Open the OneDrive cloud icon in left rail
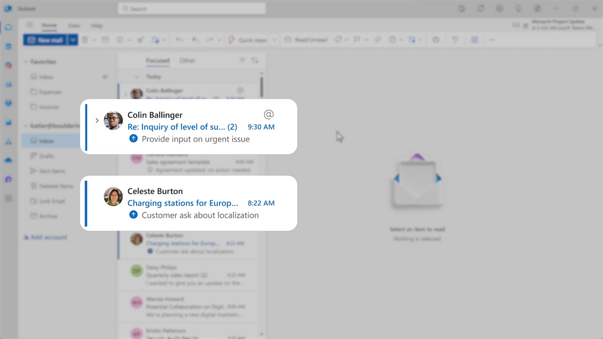603x339 pixels. (8, 160)
